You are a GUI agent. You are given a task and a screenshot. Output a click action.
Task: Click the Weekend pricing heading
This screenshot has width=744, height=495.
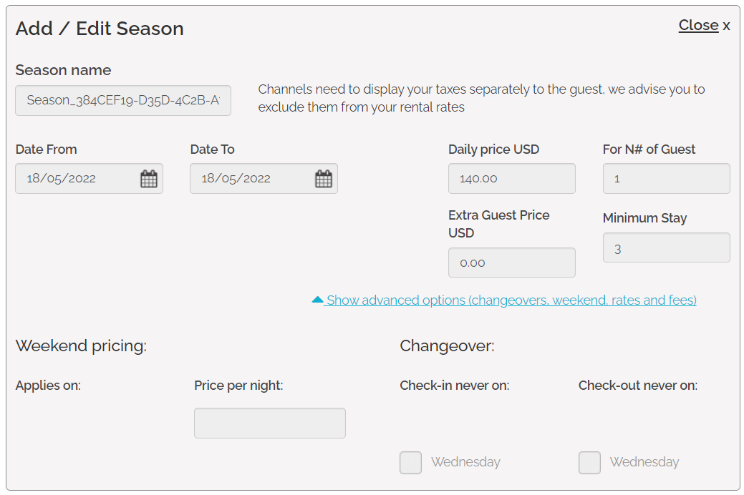click(x=81, y=346)
